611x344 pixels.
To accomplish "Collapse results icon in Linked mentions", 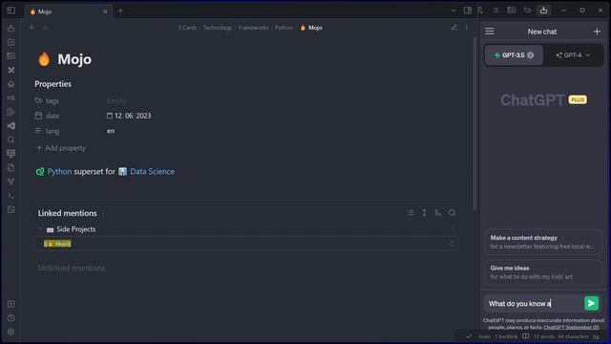I will [411, 212].
